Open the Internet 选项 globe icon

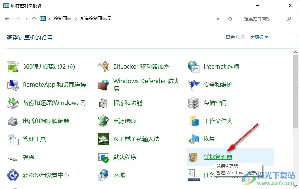[193, 67]
